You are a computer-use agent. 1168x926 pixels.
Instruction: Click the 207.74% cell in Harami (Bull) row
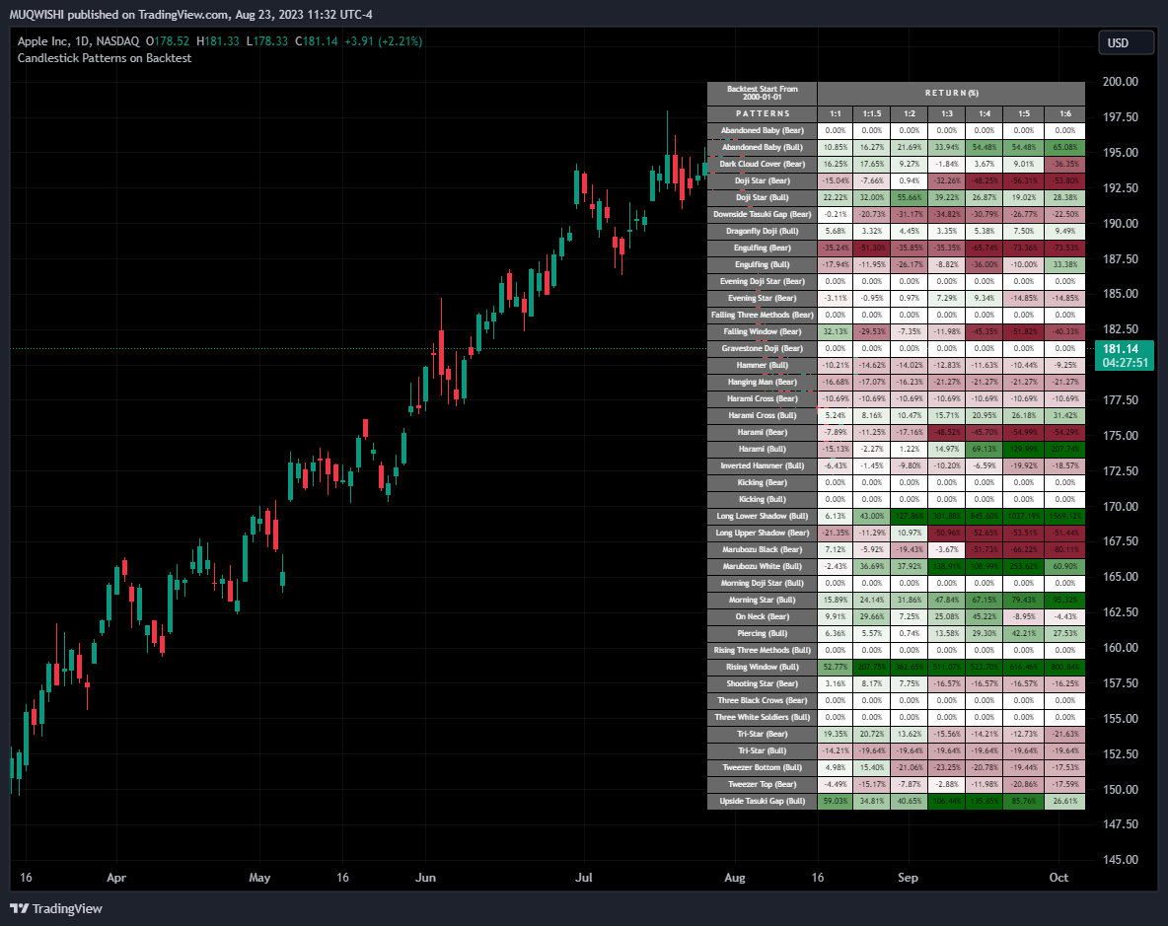click(x=1065, y=449)
